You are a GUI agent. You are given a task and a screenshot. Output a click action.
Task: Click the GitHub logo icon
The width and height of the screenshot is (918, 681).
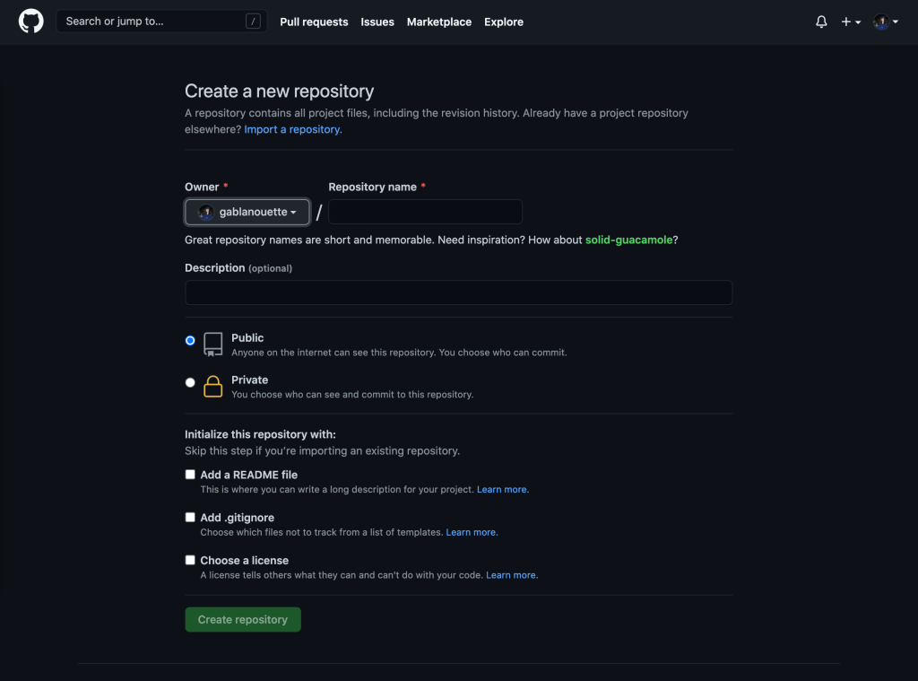[31, 22]
